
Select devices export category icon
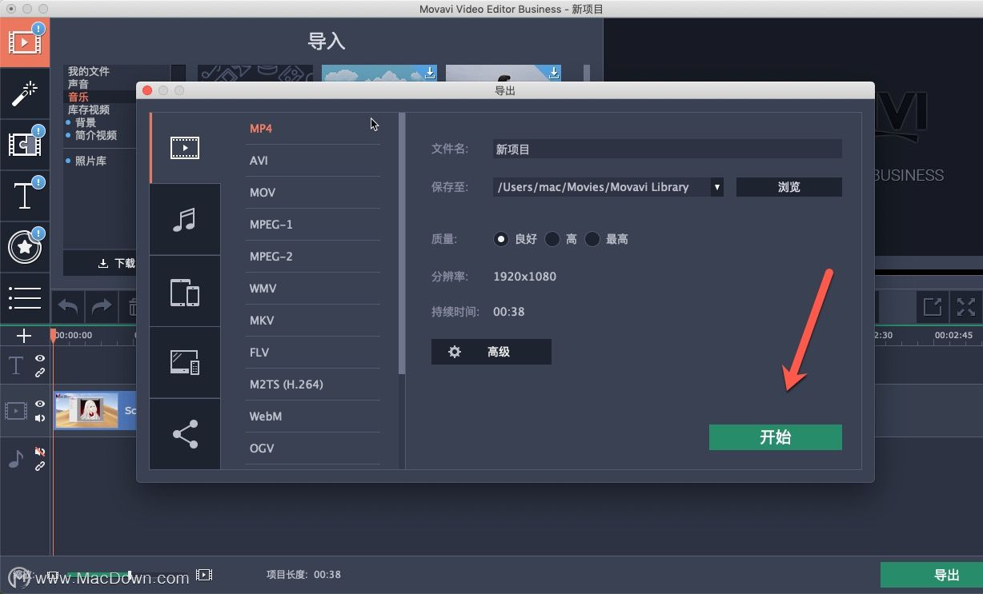point(185,291)
